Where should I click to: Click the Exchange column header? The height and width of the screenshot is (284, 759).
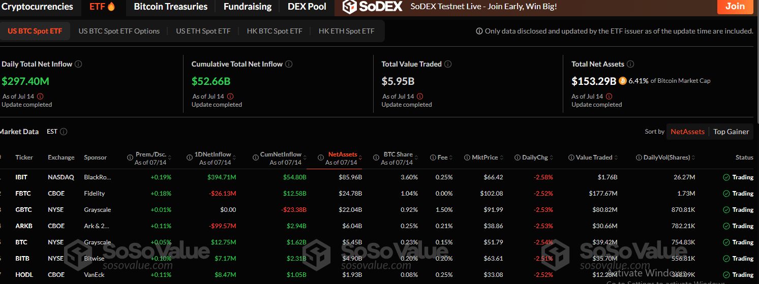point(61,157)
